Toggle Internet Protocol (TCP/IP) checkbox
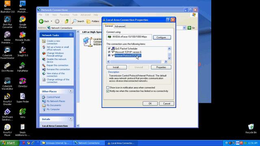260x146 pixels. [x=109, y=56]
